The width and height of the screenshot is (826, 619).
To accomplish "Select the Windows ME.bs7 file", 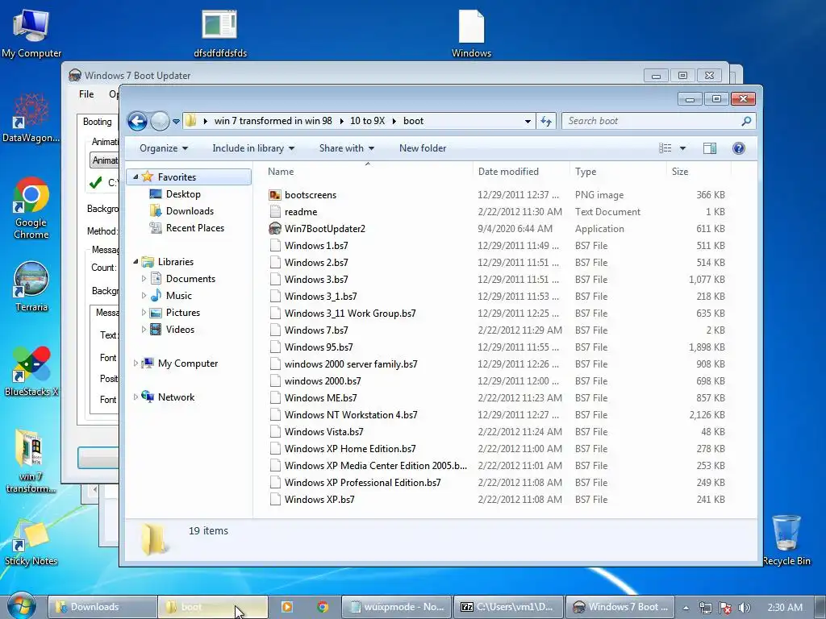I will (320, 398).
